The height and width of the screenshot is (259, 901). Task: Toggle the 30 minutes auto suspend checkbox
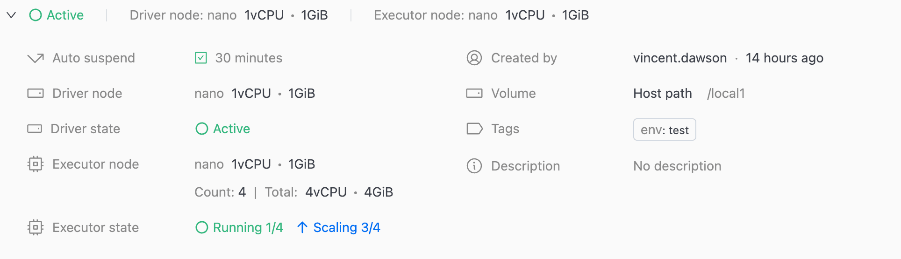(x=201, y=58)
